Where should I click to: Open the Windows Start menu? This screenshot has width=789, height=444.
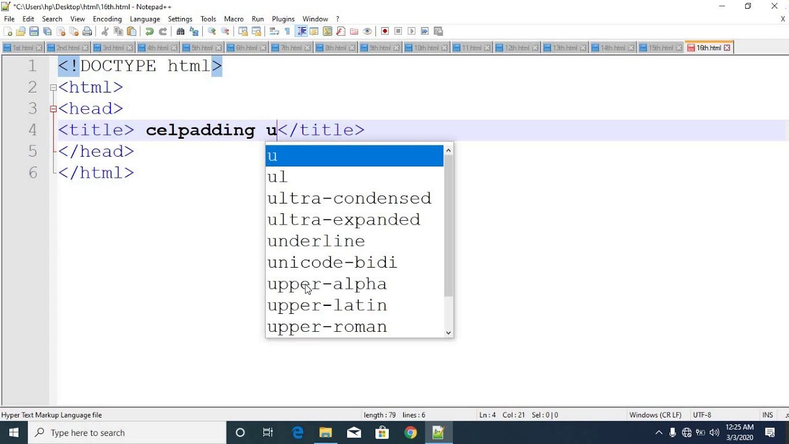coord(14,433)
